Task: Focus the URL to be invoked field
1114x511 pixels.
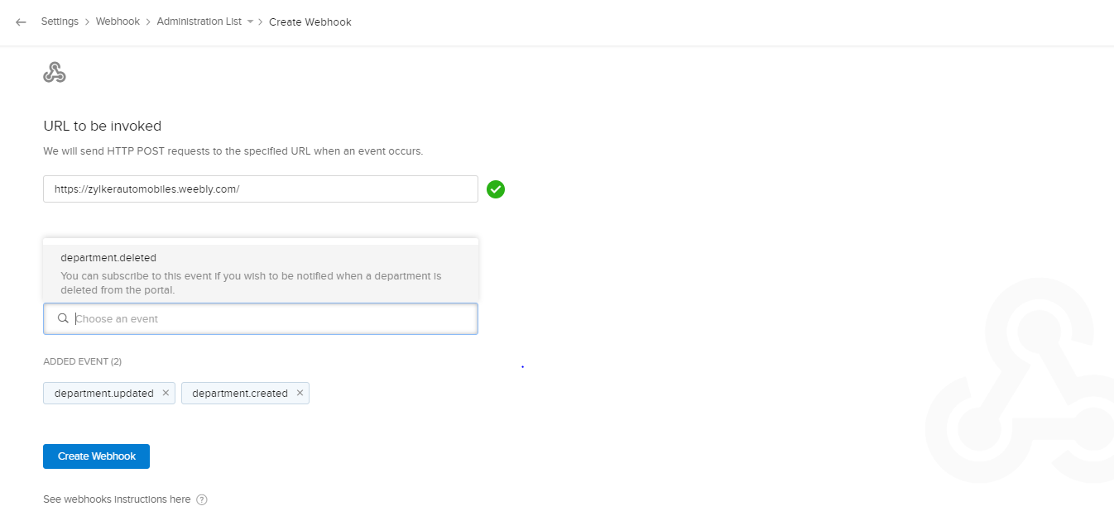Action: (260, 189)
